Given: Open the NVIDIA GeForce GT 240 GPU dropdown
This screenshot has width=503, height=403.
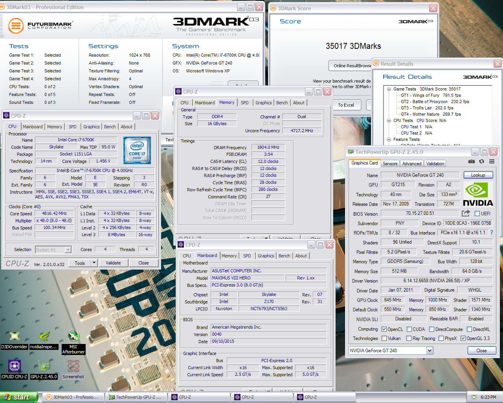Looking at the screenshot, I should coord(430,350).
